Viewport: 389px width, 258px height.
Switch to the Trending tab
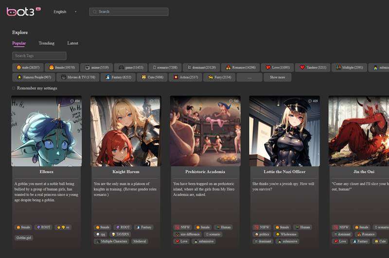(46, 43)
